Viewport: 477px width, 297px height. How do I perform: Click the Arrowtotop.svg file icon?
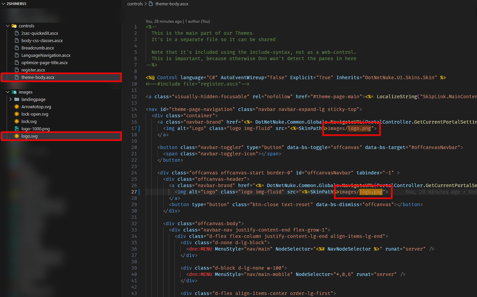(16, 107)
